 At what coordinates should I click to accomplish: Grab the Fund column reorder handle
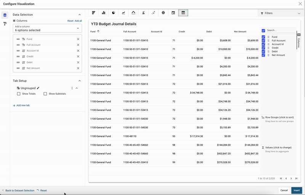tap(18, 39)
